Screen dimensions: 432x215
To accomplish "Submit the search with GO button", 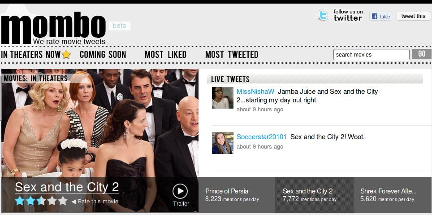I will point(422,54).
